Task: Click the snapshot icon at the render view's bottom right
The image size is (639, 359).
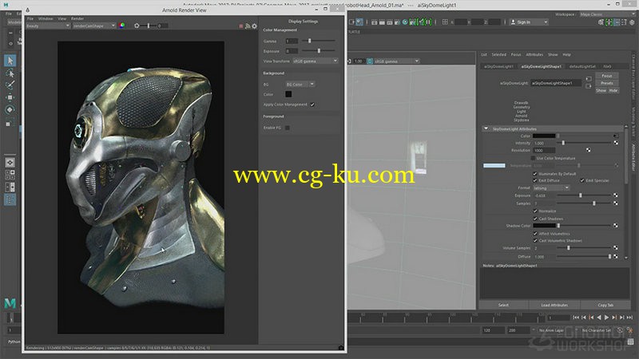Action: click(x=341, y=348)
